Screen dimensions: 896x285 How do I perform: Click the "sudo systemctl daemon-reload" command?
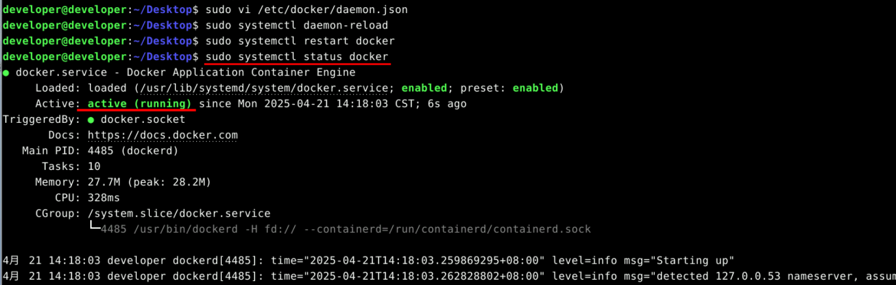(297, 26)
